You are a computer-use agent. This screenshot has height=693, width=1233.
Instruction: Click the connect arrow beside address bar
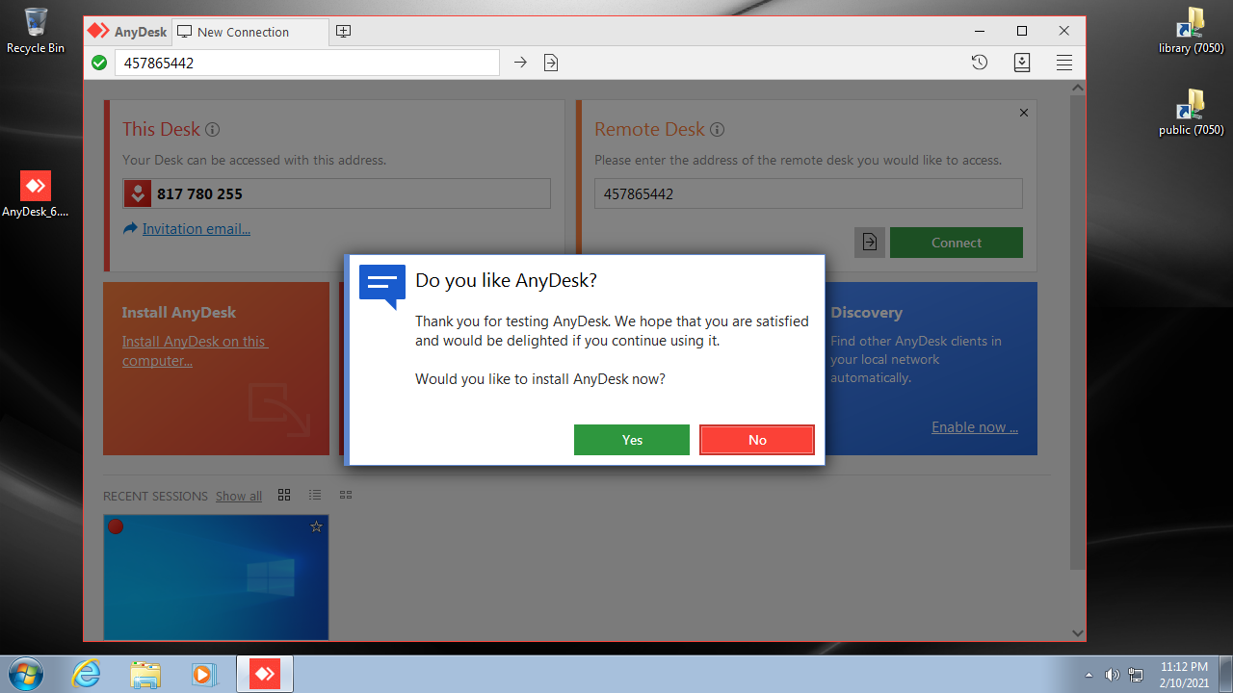coord(520,63)
